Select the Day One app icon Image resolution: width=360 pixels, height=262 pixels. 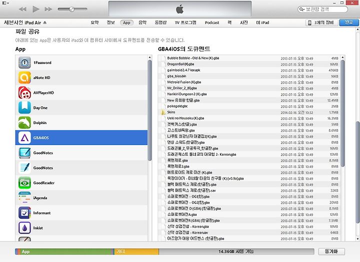[x=24, y=107]
